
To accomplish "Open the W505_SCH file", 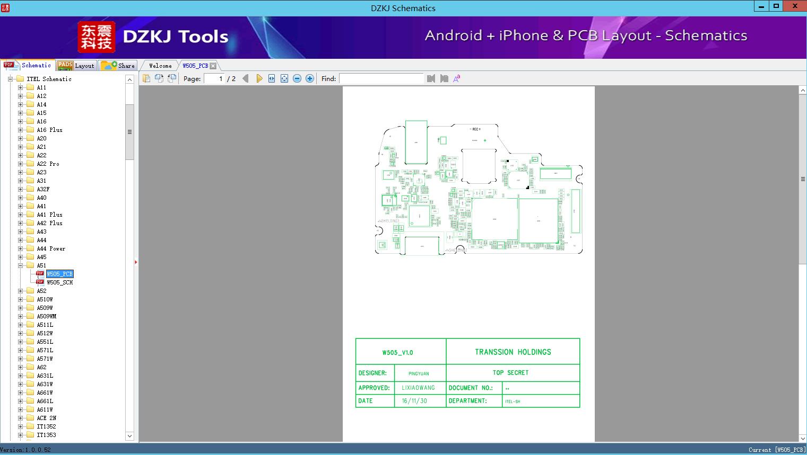I will [59, 282].
